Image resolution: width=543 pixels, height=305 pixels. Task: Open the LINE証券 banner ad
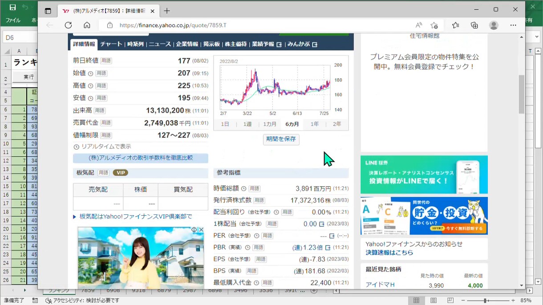pyautogui.click(x=424, y=174)
